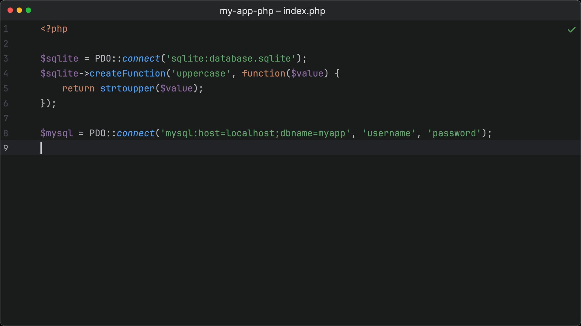
Task: Close the window with red button
Action: point(10,10)
